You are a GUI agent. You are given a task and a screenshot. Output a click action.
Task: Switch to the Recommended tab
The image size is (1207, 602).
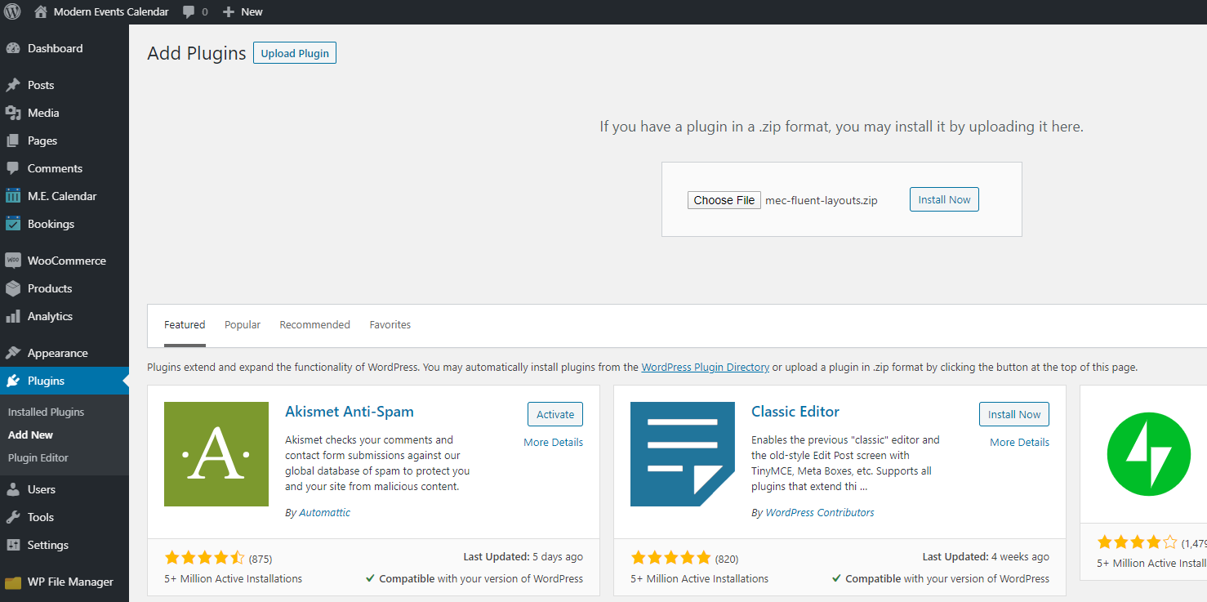314,325
